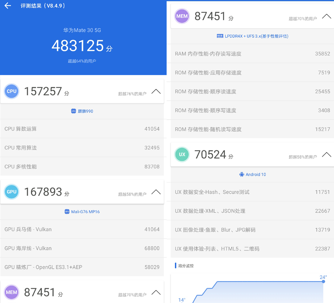Viewport: 334px width, 303px height.
Task: Select the GPU 精炼厂 OpenGL ES3.1+AEP row
Action: point(82,267)
